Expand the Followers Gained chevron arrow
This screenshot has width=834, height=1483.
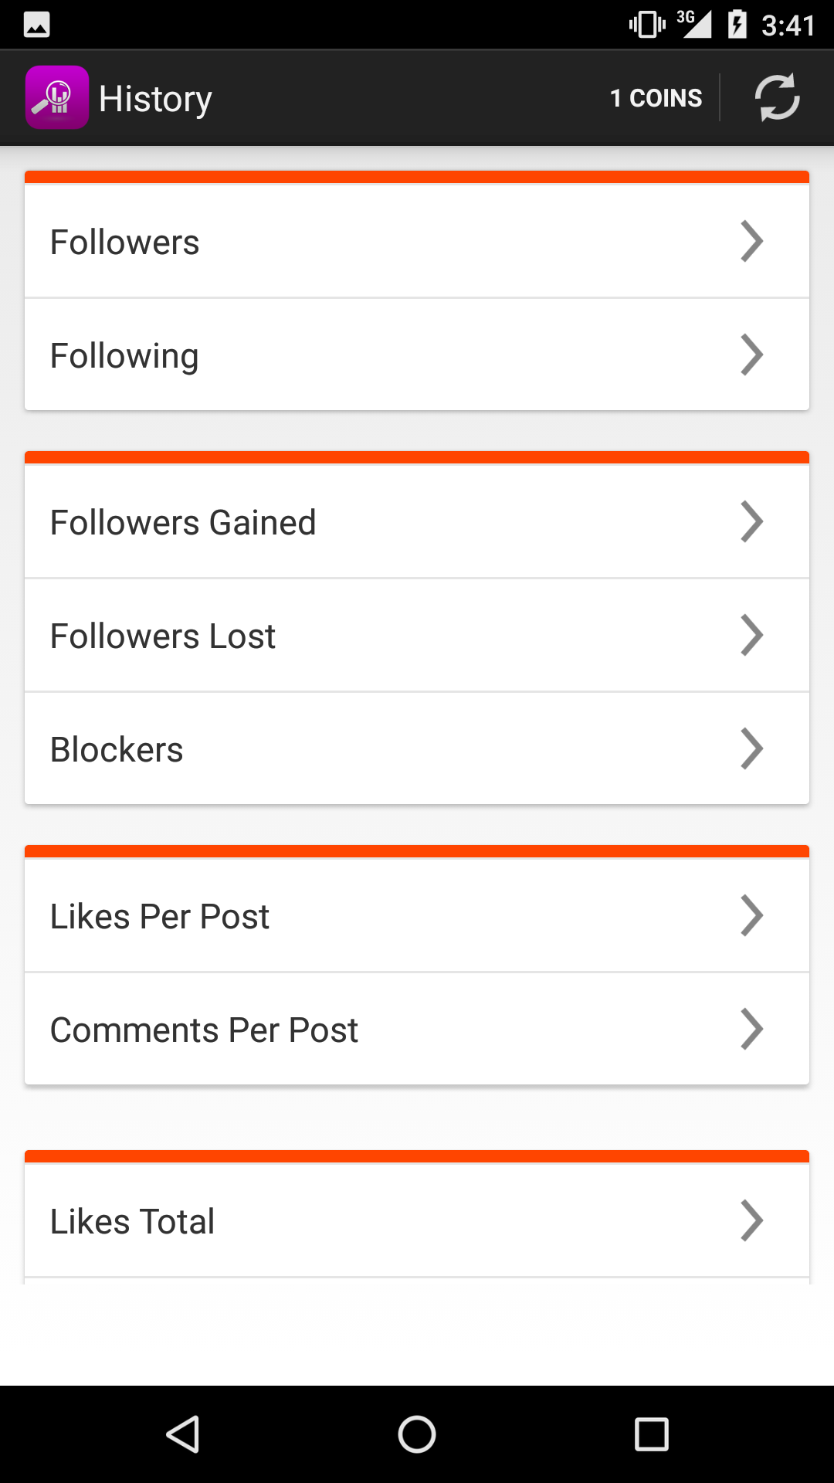tap(751, 522)
